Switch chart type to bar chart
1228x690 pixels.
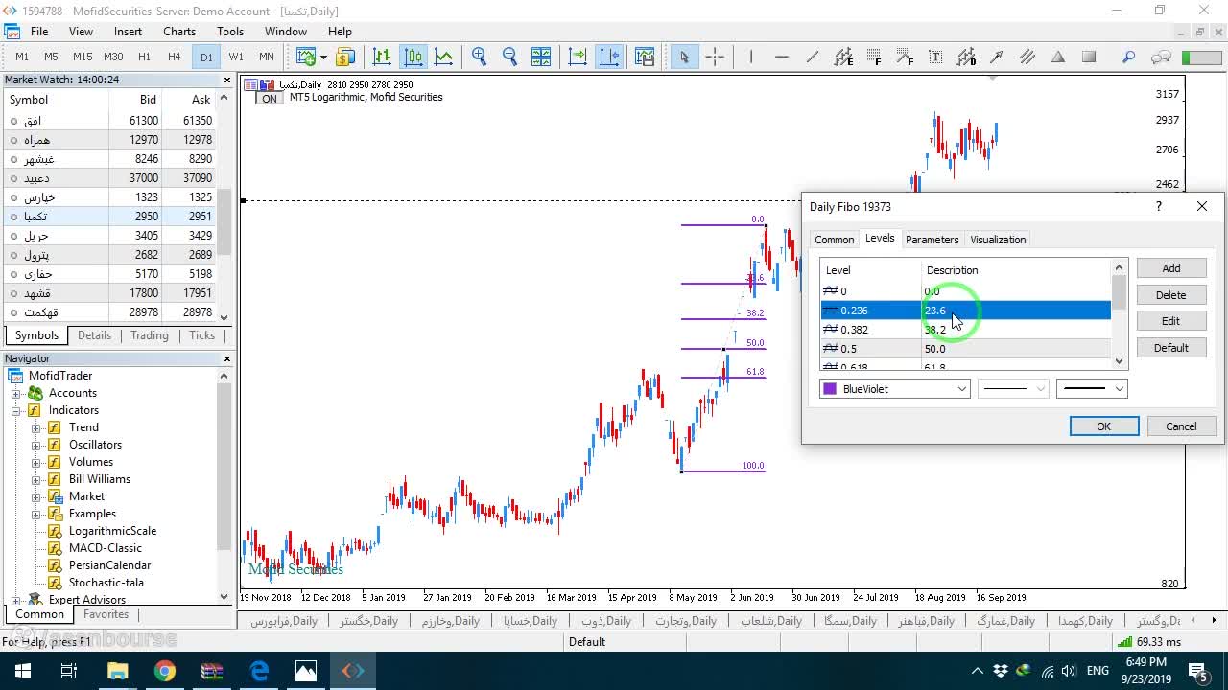[382, 57]
